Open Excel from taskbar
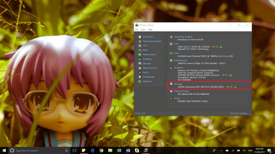 119,150
